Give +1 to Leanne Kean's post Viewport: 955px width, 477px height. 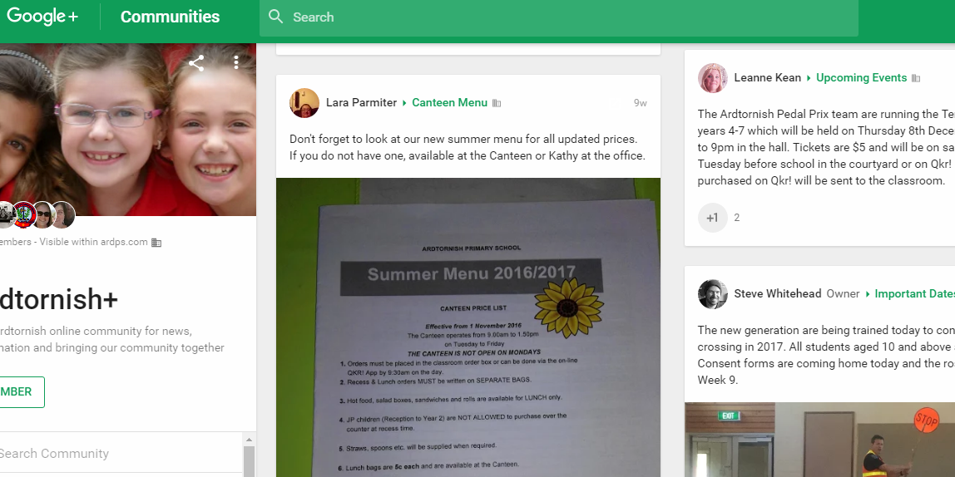click(713, 218)
